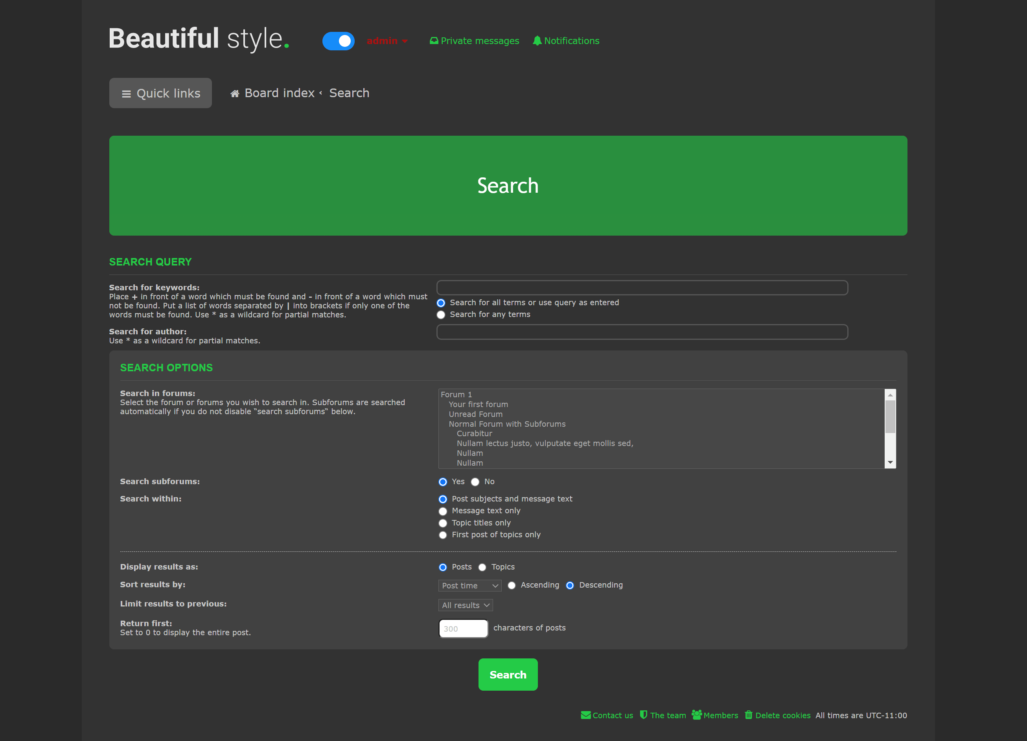Set Search subforums to Yes

tap(443, 482)
